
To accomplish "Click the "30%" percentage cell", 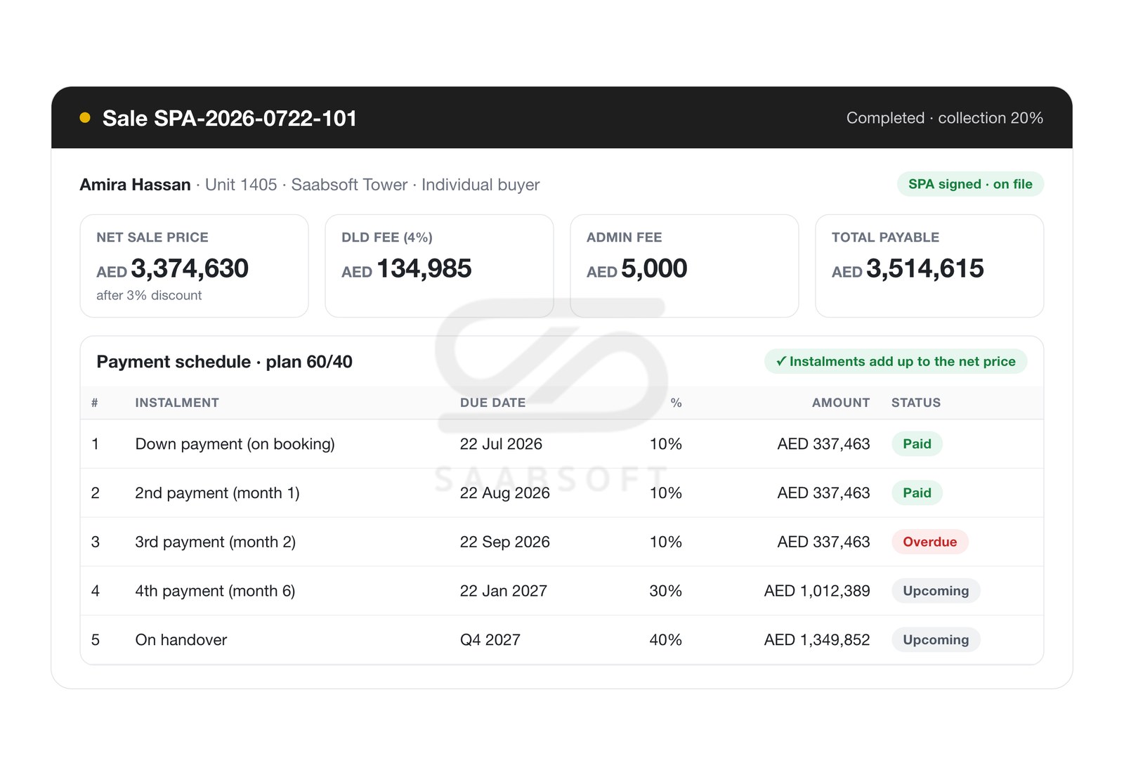I will pyautogui.click(x=665, y=591).
